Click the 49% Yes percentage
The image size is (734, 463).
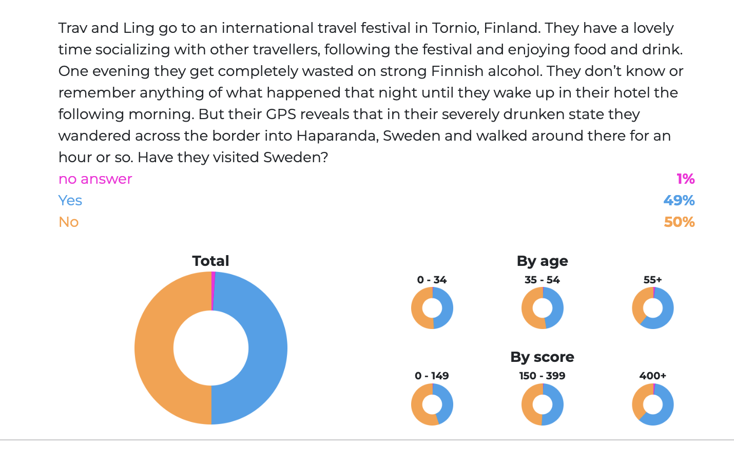(679, 201)
